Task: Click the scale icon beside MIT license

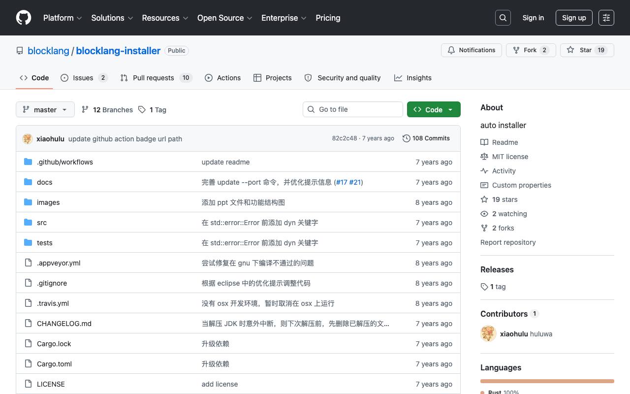Action: [x=484, y=157]
